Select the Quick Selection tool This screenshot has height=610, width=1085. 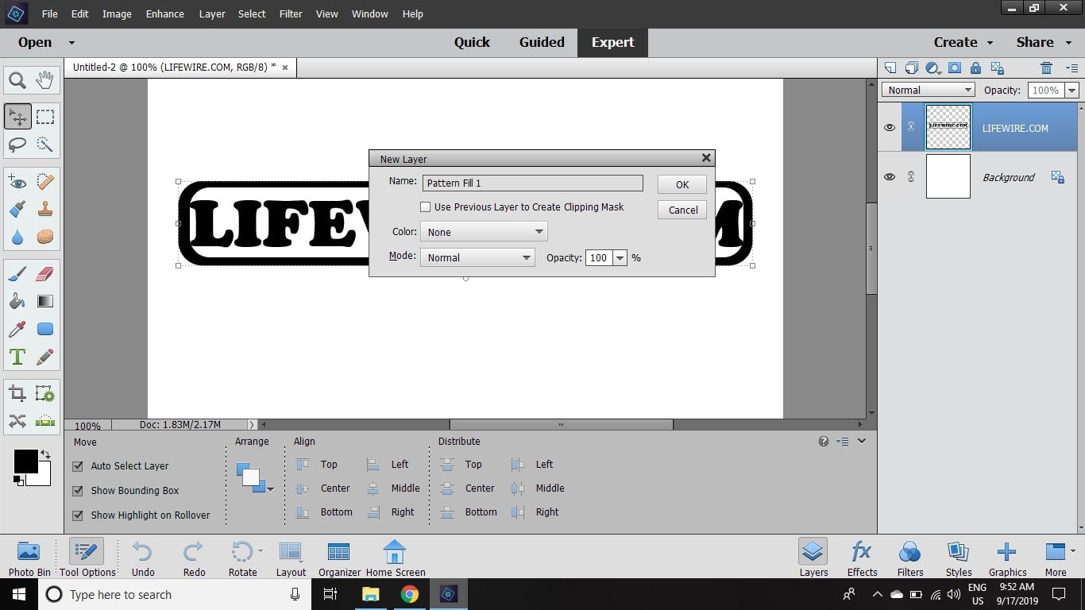coord(45,145)
